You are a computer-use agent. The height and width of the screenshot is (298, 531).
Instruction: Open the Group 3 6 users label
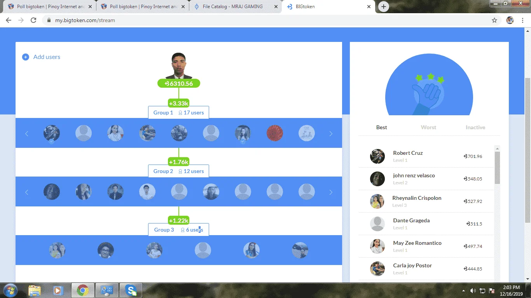(178, 230)
